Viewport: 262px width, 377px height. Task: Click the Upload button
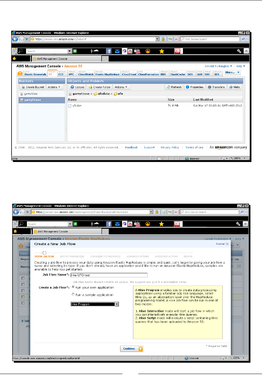[x=77, y=87]
